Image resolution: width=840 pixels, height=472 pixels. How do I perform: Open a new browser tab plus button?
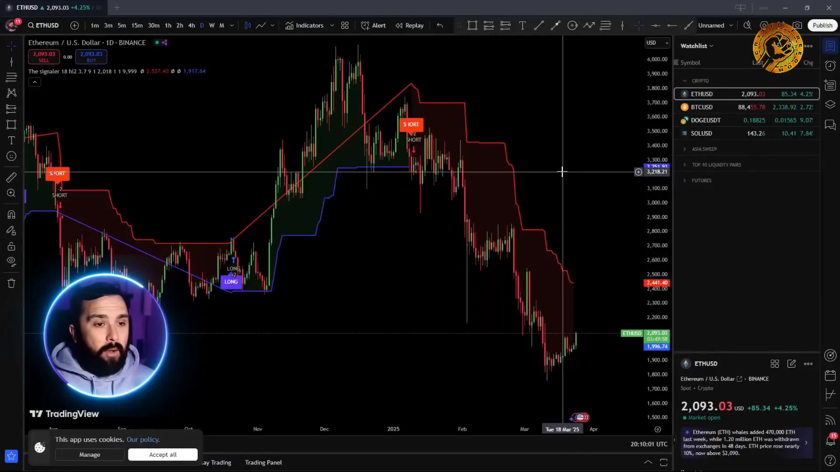pyautogui.click(x=117, y=7)
